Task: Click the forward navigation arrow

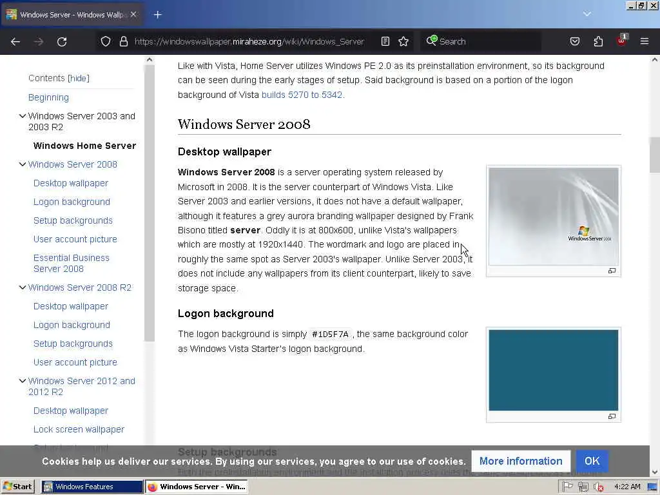Action: tap(39, 42)
